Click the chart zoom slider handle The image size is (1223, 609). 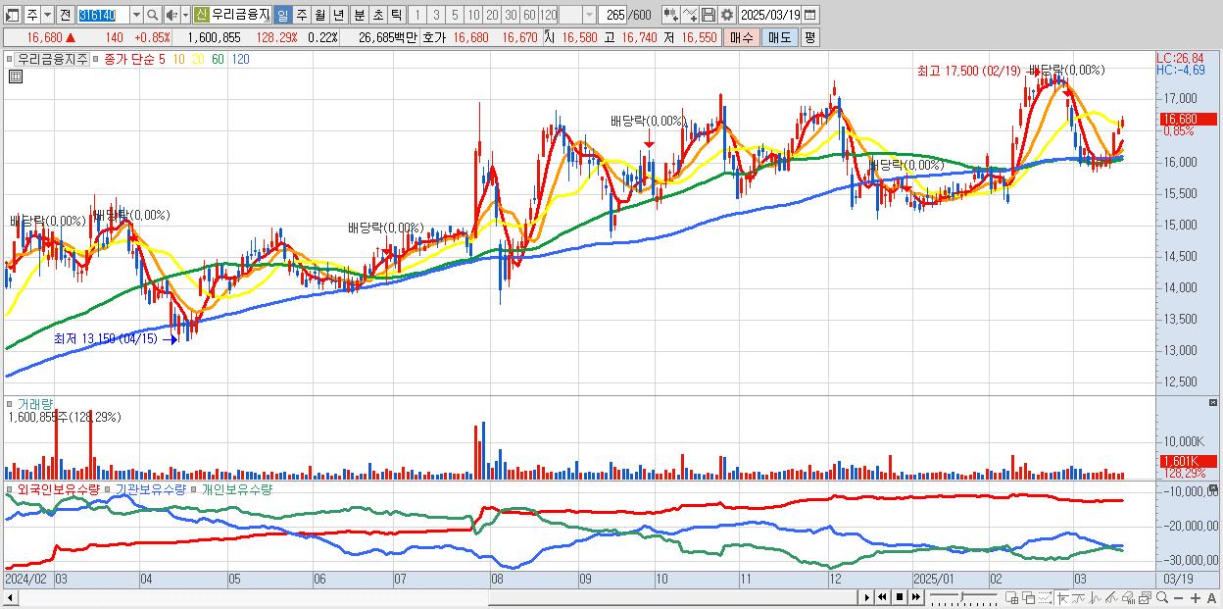click(x=961, y=596)
